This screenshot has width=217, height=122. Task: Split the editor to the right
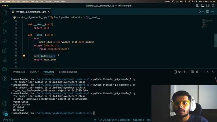(208, 12)
